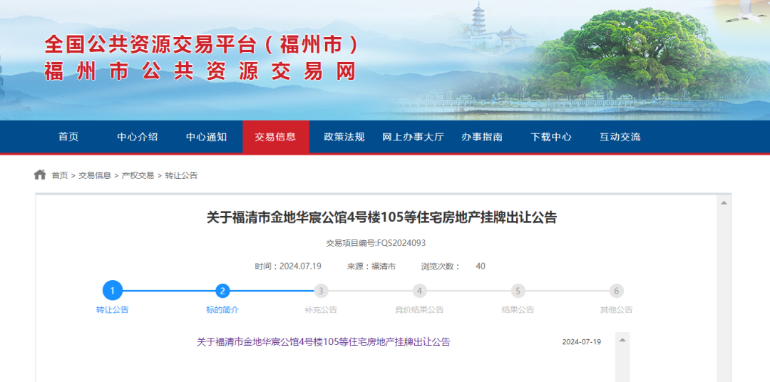This screenshot has height=382, width=770.
Task: Select step 3 circle 补充公告
Action: pos(321,291)
